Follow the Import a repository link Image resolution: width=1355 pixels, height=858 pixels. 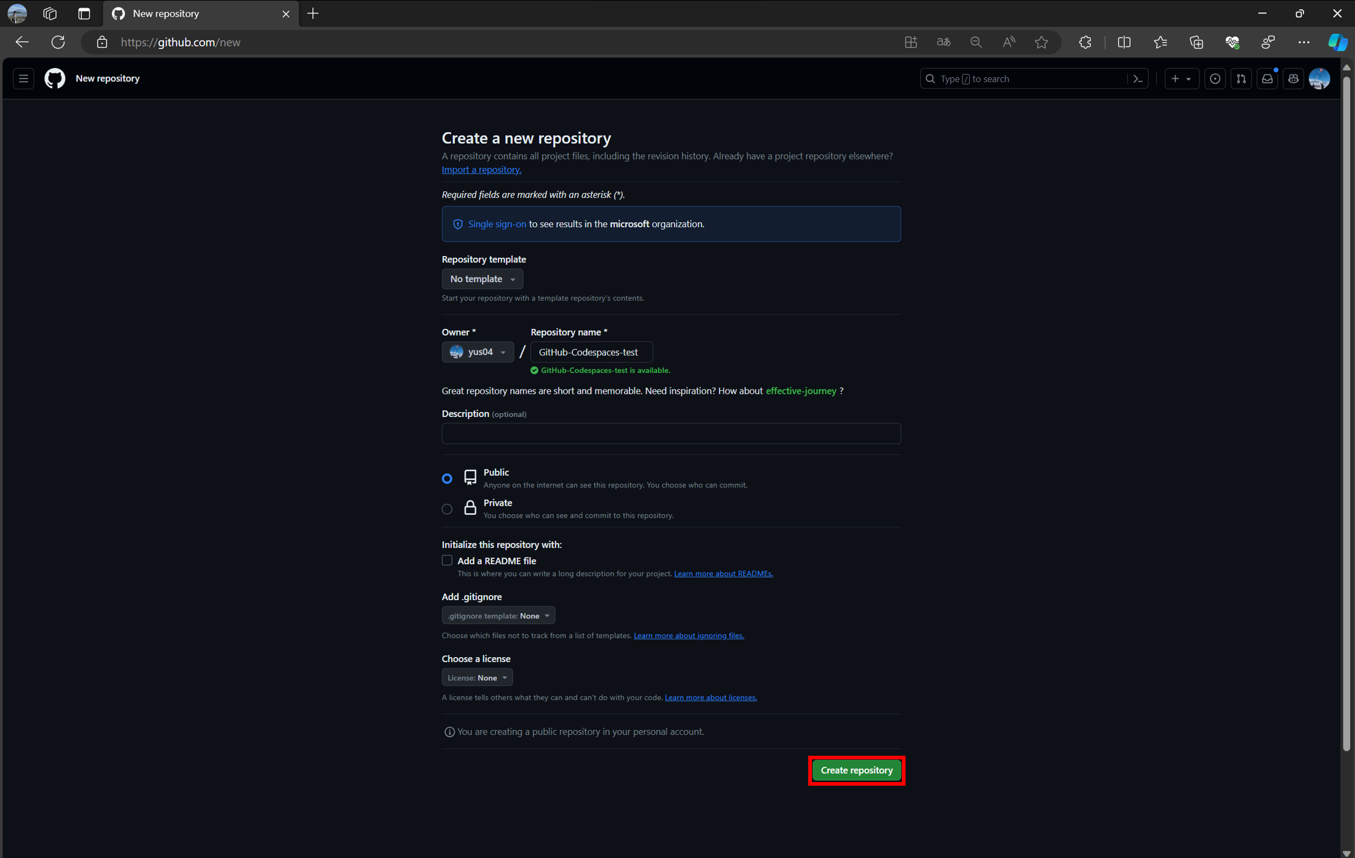[481, 170]
